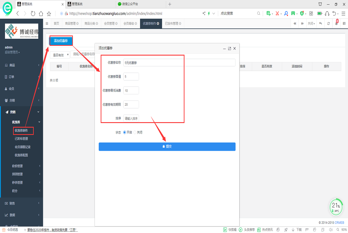
Task: Reload the page with browser refresh icon
Action: 33,14
